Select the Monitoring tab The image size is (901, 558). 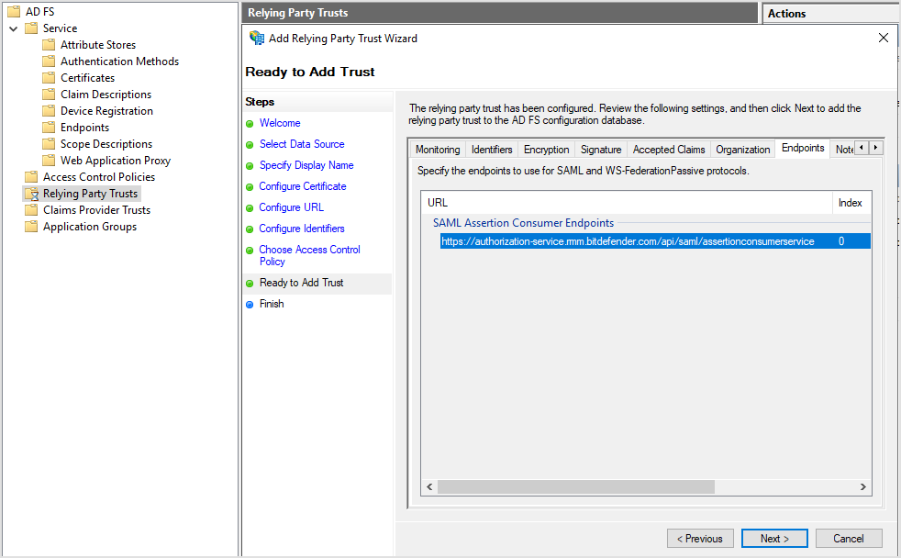pos(438,149)
